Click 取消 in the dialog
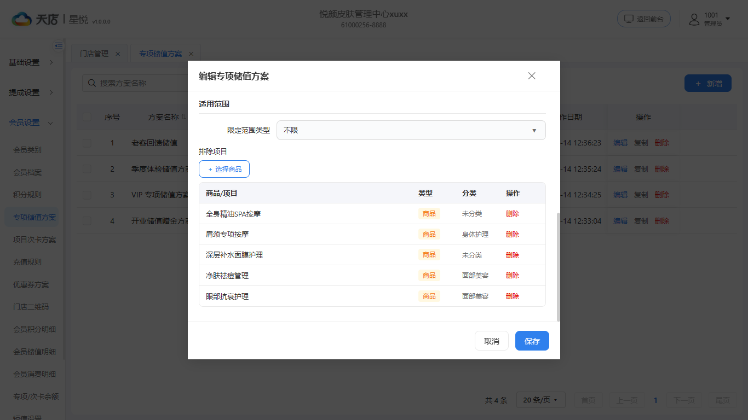The height and width of the screenshot is (420, 748). click(492, 341)
